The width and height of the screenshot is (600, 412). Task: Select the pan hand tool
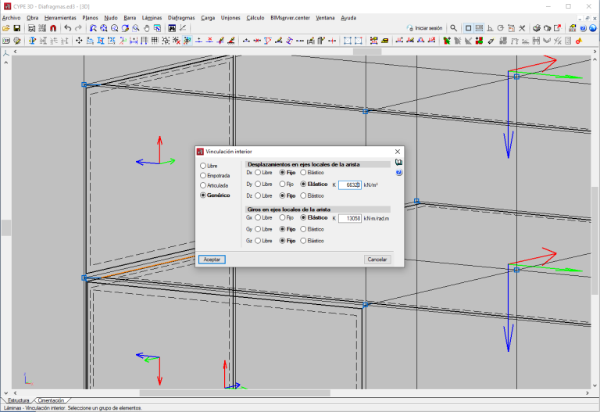[x=147, y=28]
